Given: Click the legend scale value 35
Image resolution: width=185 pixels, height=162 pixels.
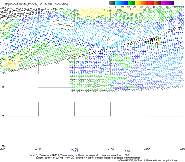Looking at the screenshot, I should tap(154, 7).
